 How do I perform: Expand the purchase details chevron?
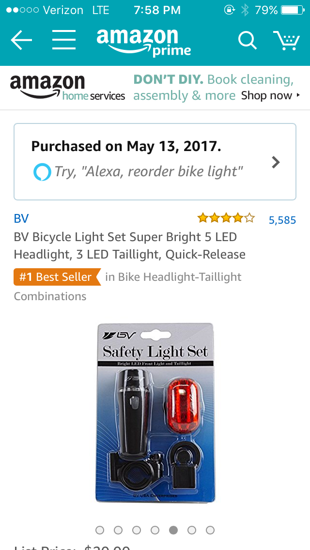point(276,162)
